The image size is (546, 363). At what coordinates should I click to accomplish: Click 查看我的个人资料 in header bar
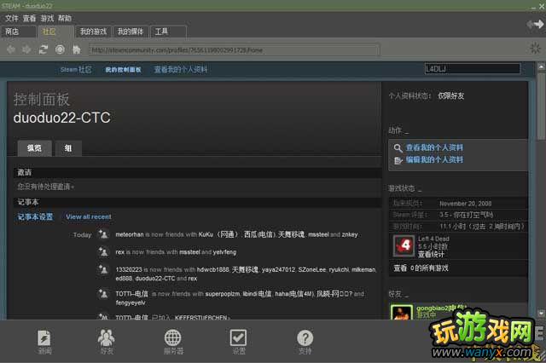180,70
